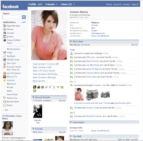Go to the Profile tab
Screen dimensions: 143x141
pyautogui.click(x=32, y=4)
